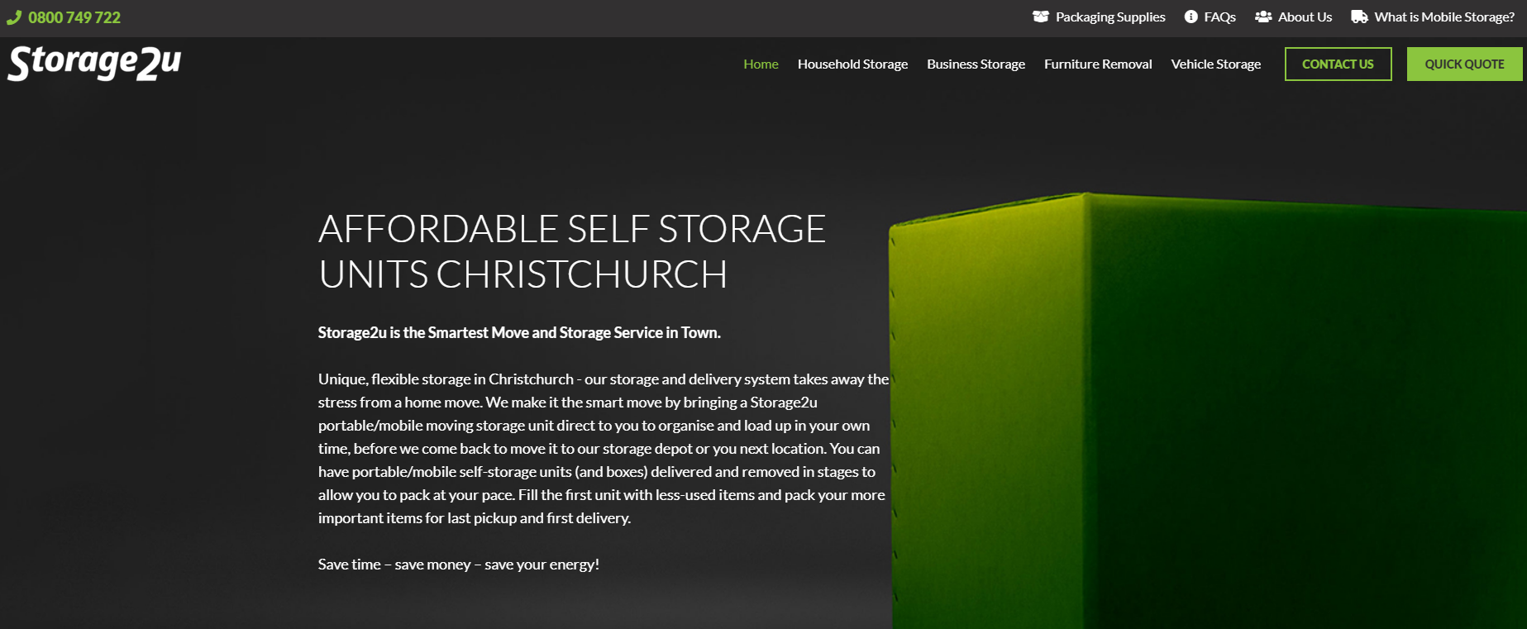The height and width of the screenshot is (629, 1527).
Task: Open the Vehicle Storage menu item
Action: pyautogui.click(x=1215, y=64)
